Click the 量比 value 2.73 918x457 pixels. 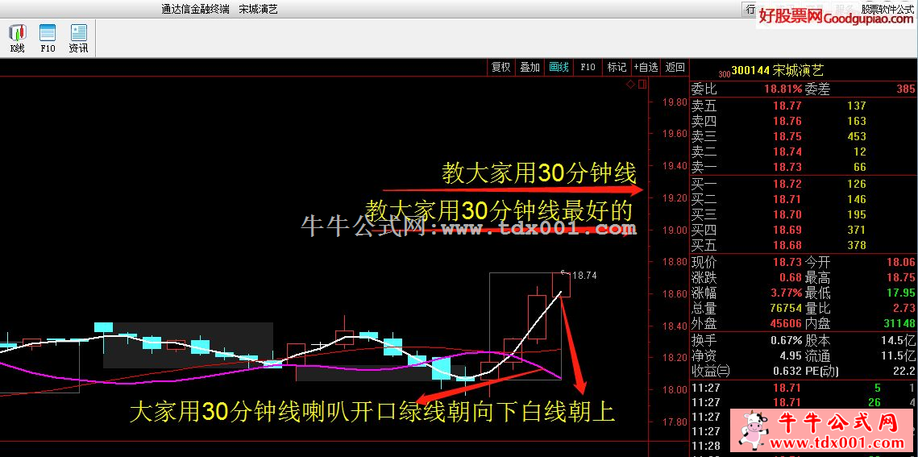click(x=904, y=308)
